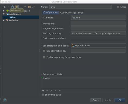Image resolution: width=128 pixels, height=104 pixels.
Task: Add a new run configuration
Action: coord(4,7)
